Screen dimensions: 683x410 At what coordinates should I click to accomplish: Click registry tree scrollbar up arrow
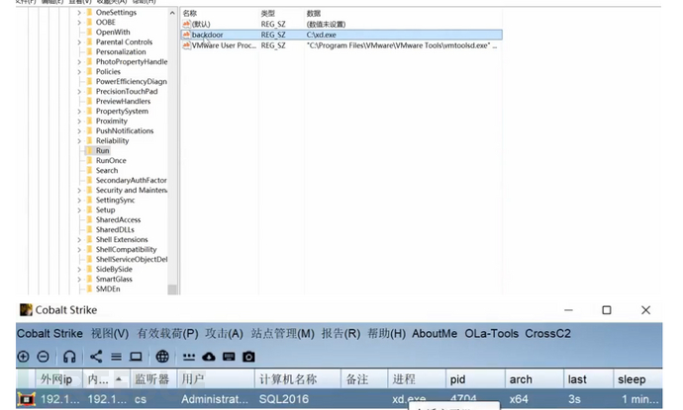click(172, 13)
